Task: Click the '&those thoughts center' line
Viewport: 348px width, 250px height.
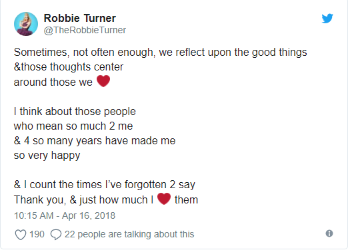Action: (69, 67)
